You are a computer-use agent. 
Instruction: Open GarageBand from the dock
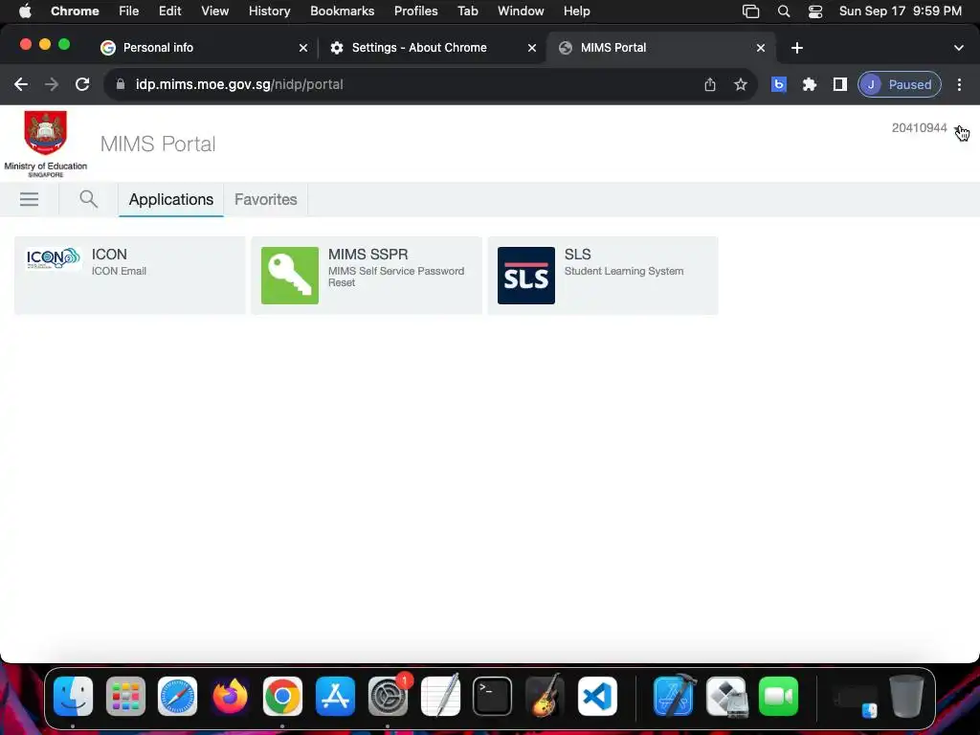click(545, 697)
